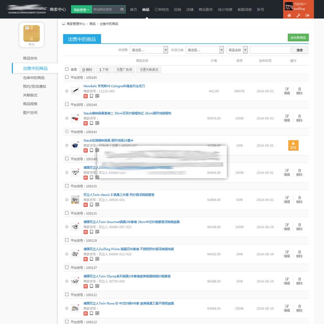Check the box for 平台货号 100127

point(67,267)
